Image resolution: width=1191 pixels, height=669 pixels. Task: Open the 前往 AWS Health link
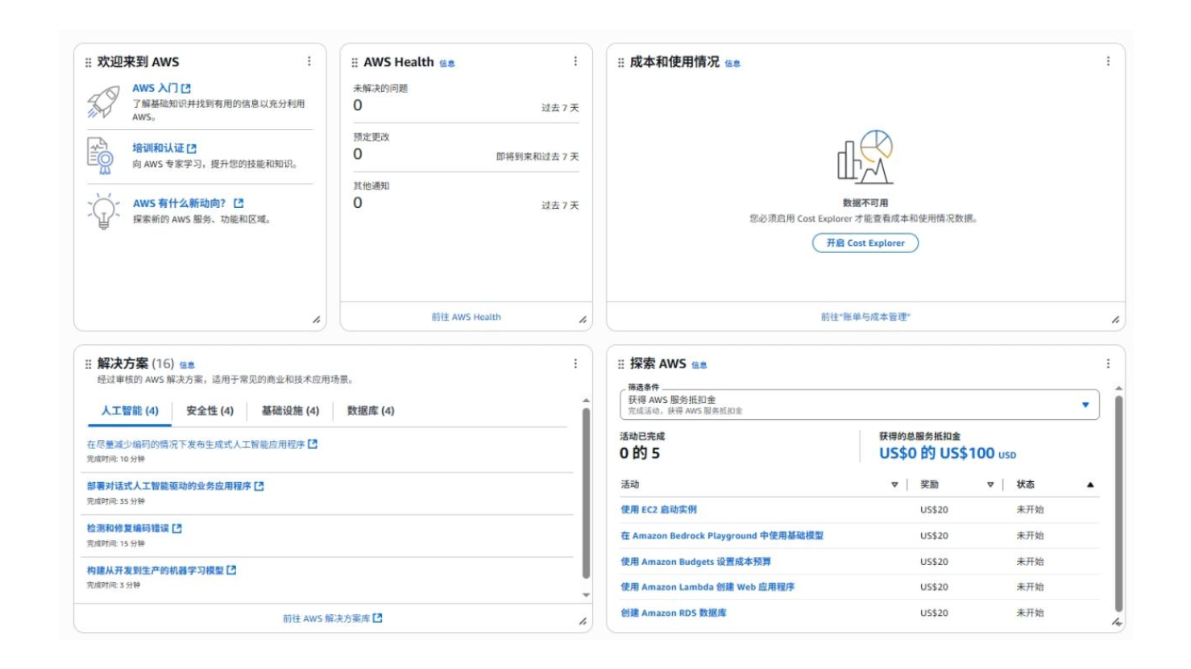tap(466, 317)
